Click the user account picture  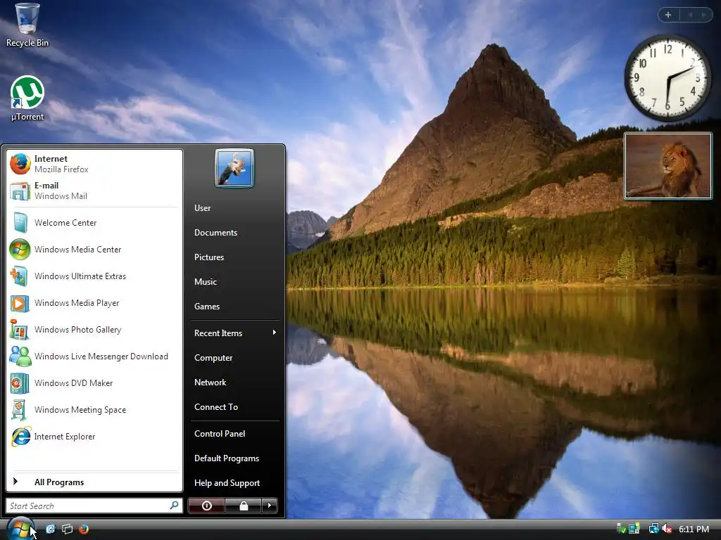tap(234, 168)
